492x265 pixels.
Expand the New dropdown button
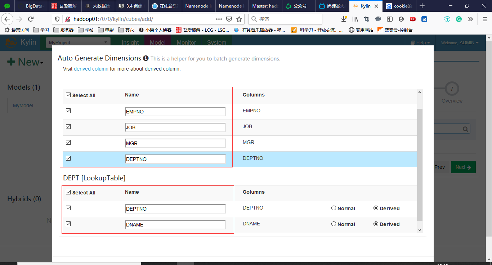pyautogui.click(x=25, y=62)
